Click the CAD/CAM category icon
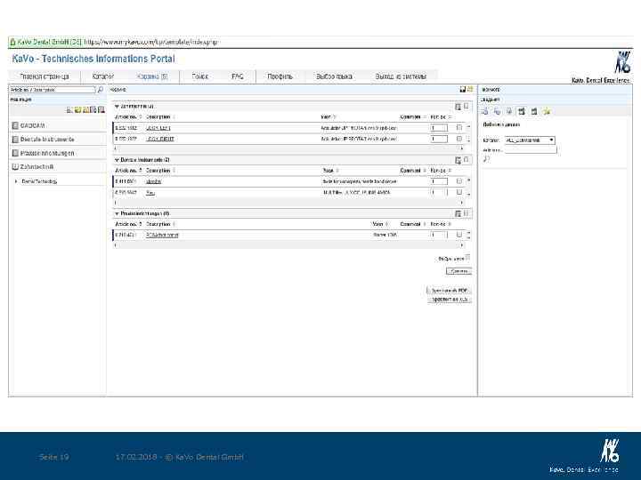The height and width of the screenshot is (480, 641). point(15,125)
